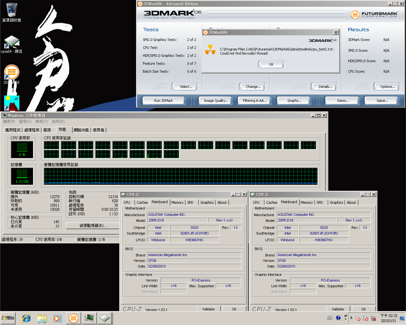Click the Change... button in 3DMark06

coord(253,87)
